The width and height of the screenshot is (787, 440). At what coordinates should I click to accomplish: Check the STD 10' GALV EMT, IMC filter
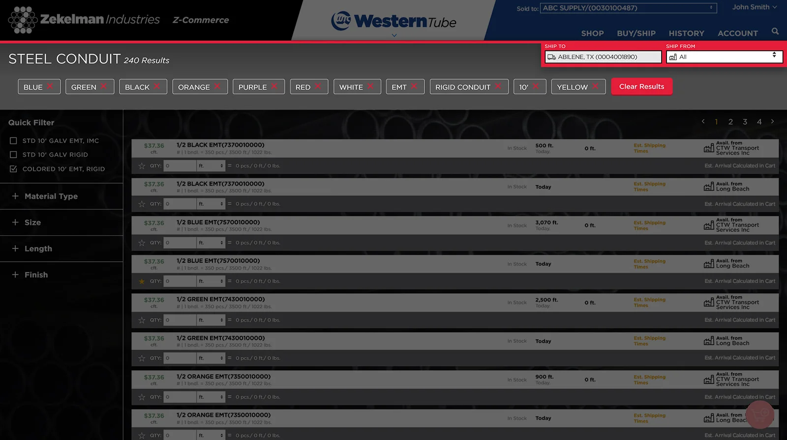[x=13, y=140]
